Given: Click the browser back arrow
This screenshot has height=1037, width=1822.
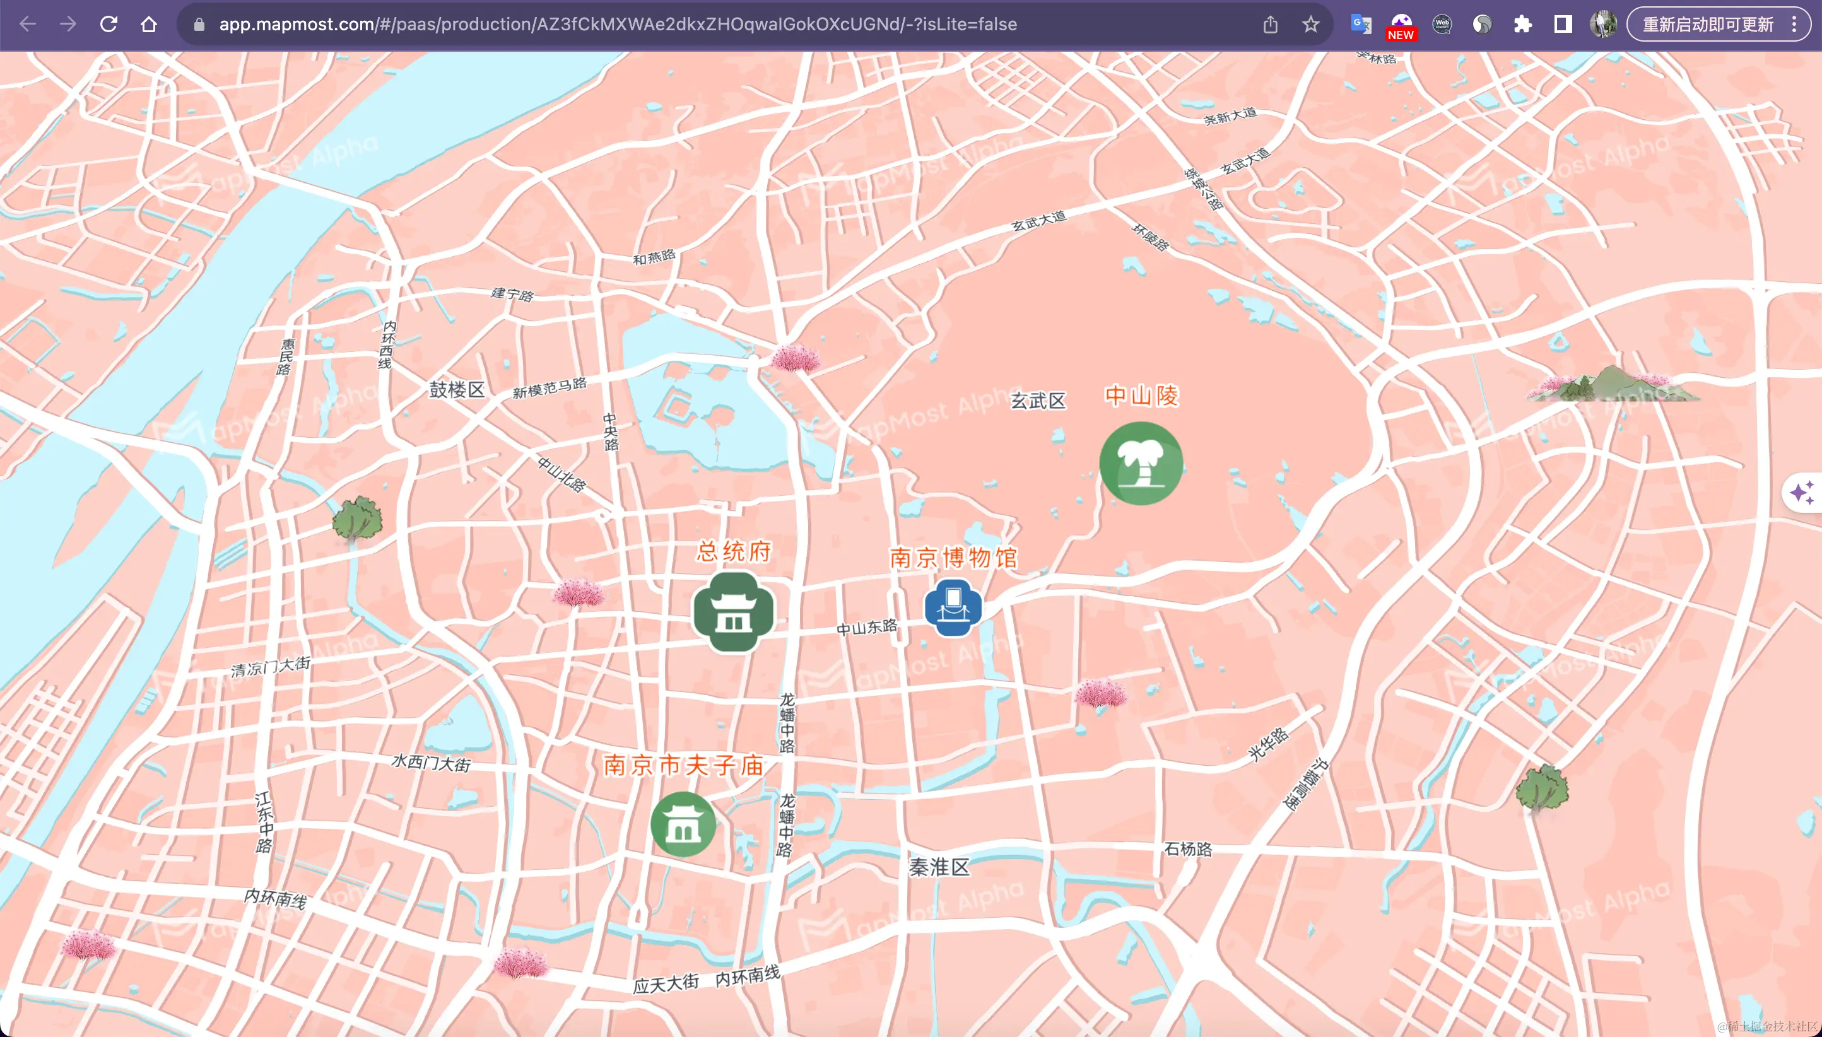Looking at the screenshot, I should [28, 24].
